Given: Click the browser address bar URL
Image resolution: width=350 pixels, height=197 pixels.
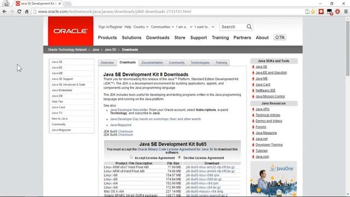Looking at the screenshot, I should (x=114, y=11).
